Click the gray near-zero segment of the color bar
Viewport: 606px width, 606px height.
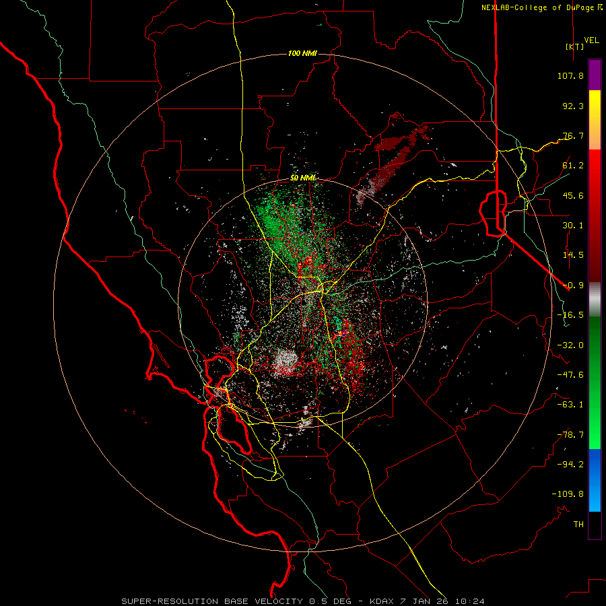coord(595,300)
